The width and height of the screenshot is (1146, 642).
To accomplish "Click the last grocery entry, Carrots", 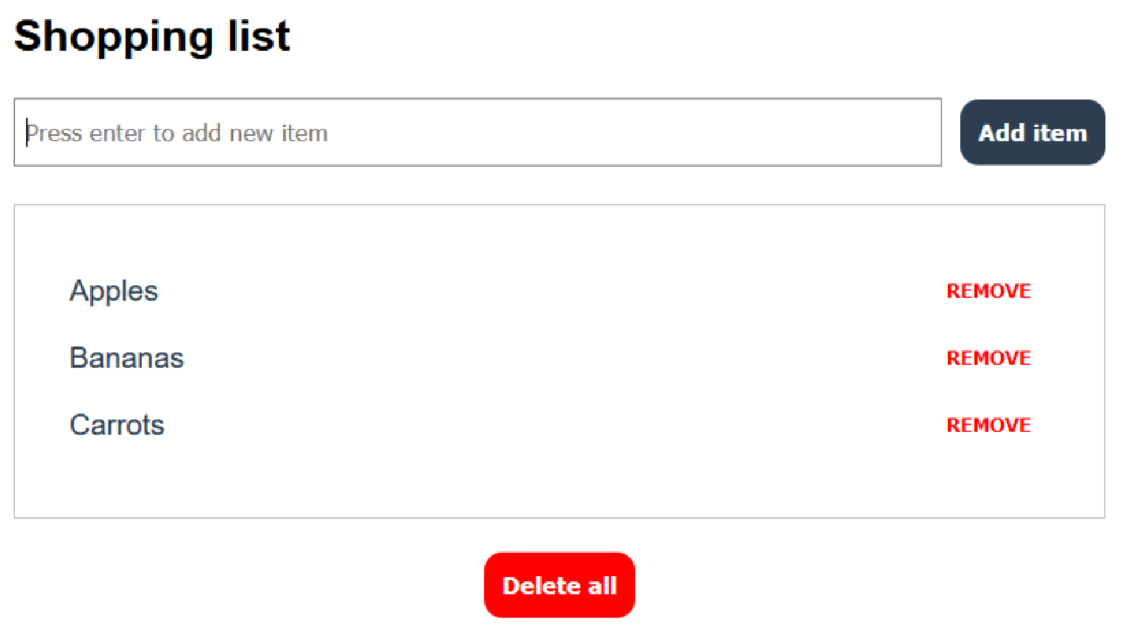I will point(117,425).
